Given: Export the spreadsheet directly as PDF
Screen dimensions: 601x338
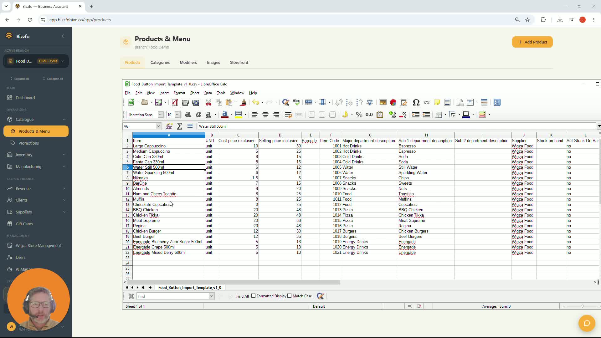Looking at the screenshot, I should 175,102.
